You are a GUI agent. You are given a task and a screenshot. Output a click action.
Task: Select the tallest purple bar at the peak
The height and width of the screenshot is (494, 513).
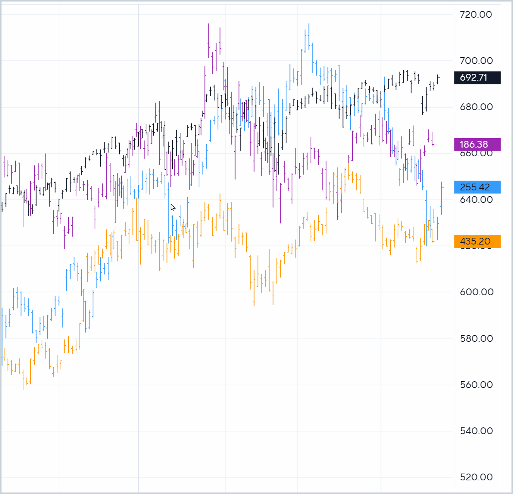tap(208, 42)
